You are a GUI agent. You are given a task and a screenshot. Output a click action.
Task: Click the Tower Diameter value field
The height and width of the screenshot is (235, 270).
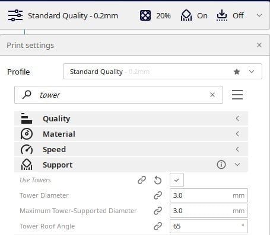pos(209,195)
